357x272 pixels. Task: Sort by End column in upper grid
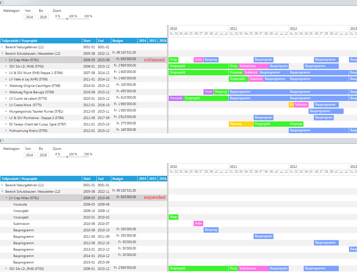104,41
